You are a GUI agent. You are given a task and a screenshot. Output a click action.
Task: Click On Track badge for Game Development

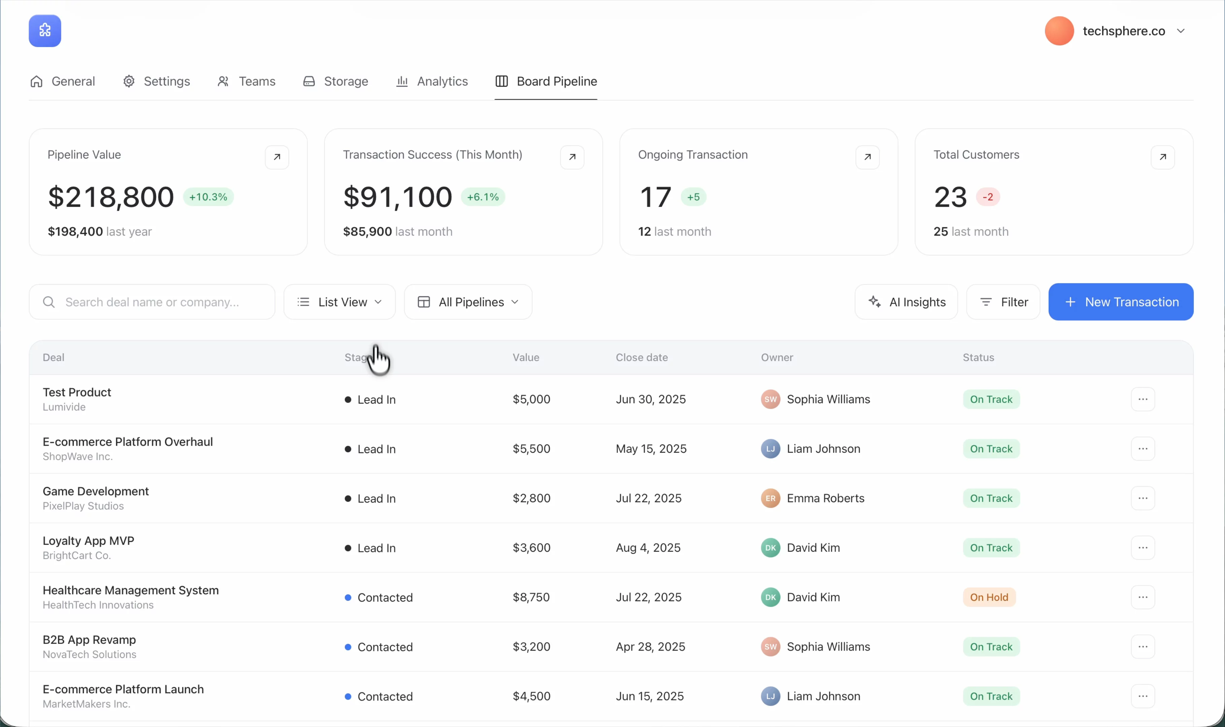[x=991, y=498]
